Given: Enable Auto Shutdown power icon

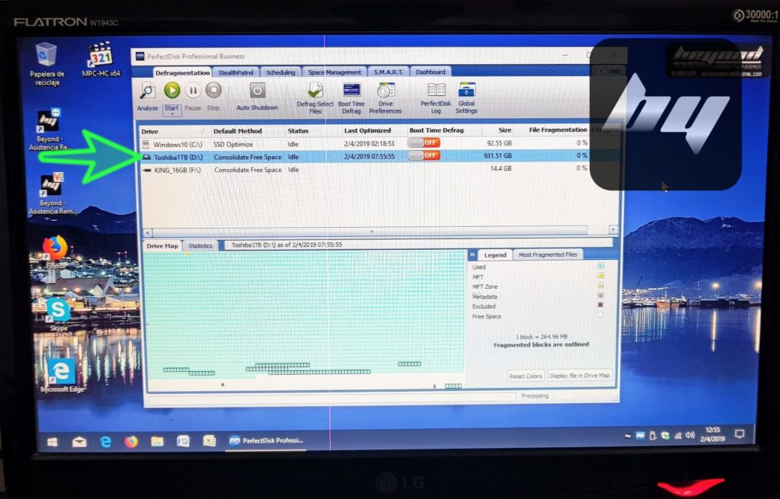Looking at the screenshot, I should pyautogui.click(x=257, y=91).
